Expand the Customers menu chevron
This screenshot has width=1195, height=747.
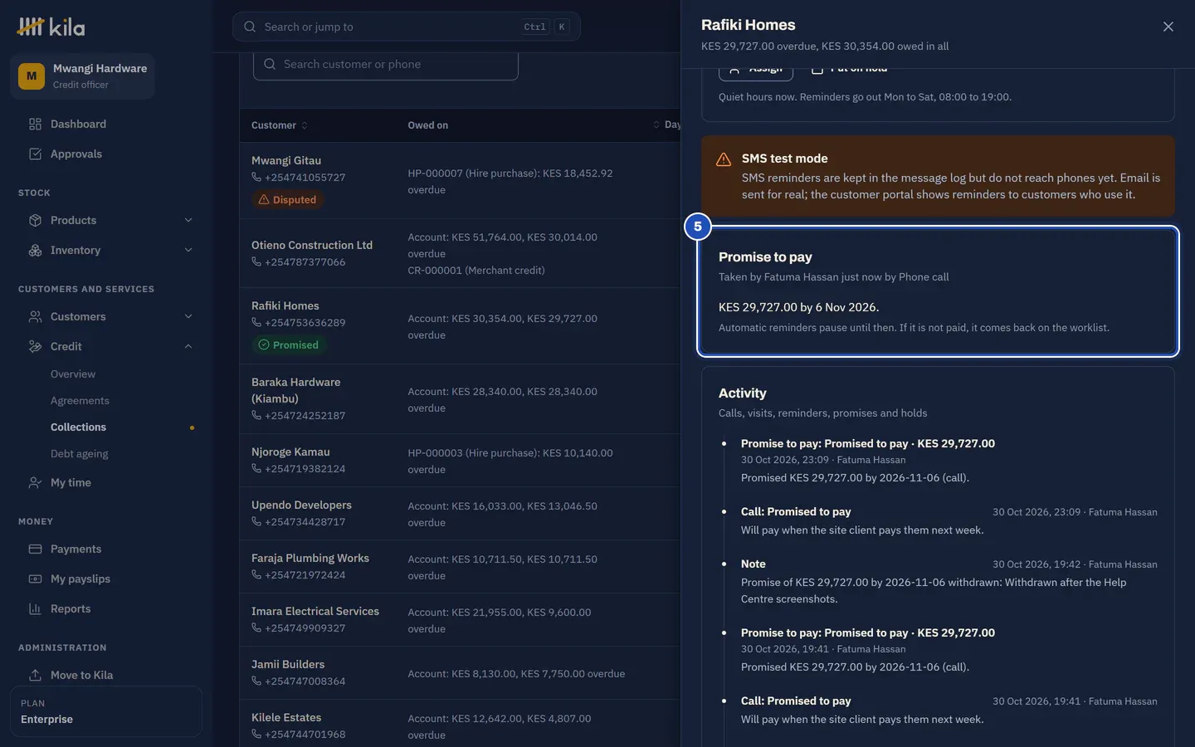point(188,316)
